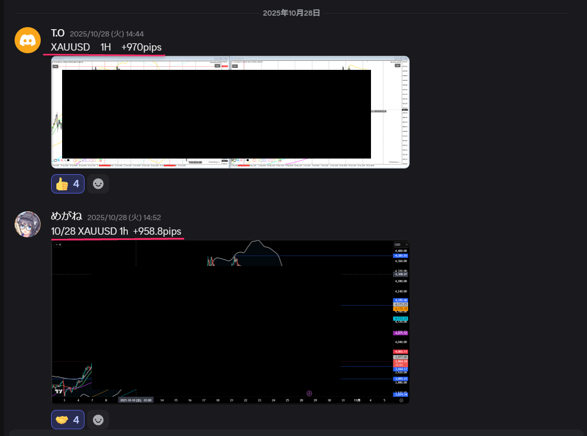Open T.O's XAUUSD chart image attachment
This screenshot has width=587, height=436.
(x=230, y=112)
